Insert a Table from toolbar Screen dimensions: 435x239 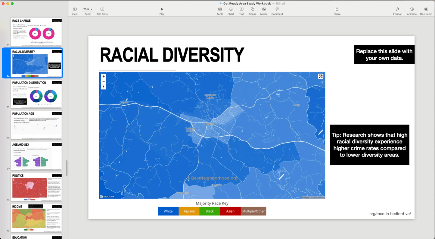pos(220,11)
